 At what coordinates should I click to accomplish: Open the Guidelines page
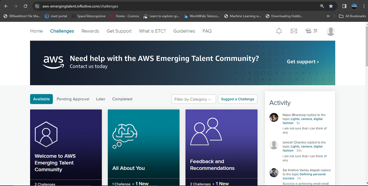(184, 31)
